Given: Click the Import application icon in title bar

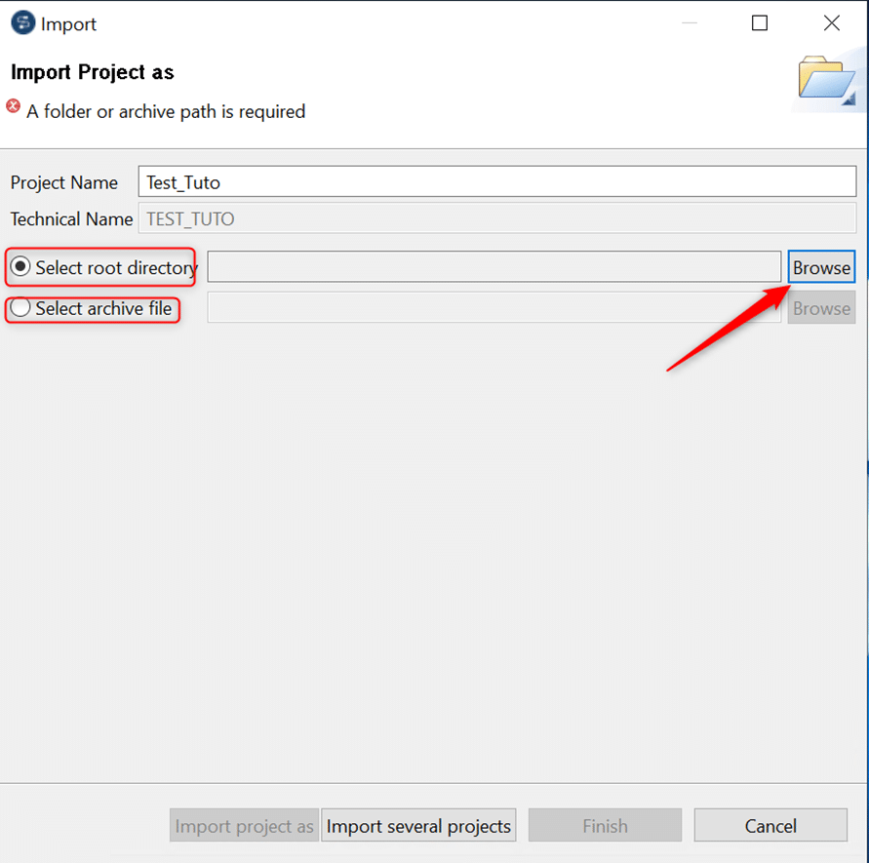Looking at the screenshot, I should pos(22,23).
